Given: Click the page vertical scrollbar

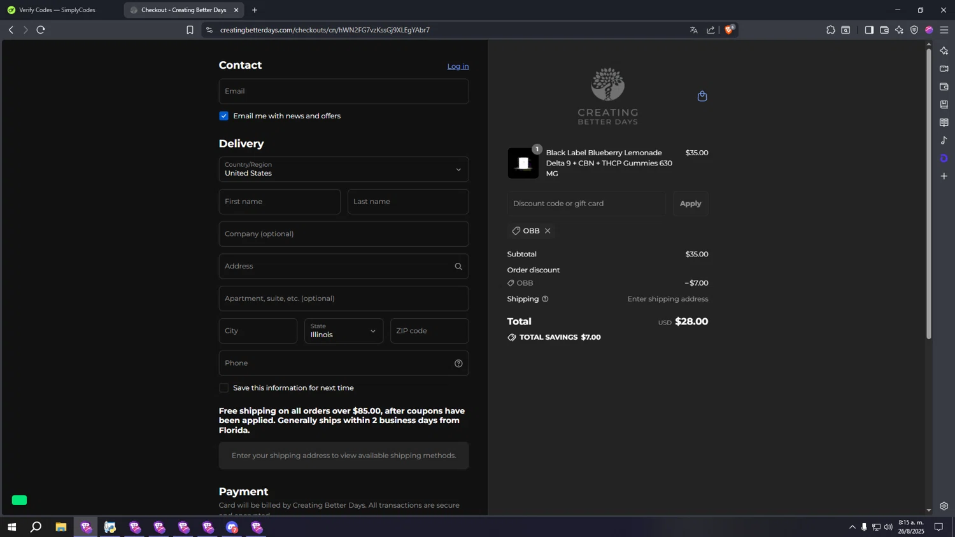Looking at the screenshot, I should (928, 194).
